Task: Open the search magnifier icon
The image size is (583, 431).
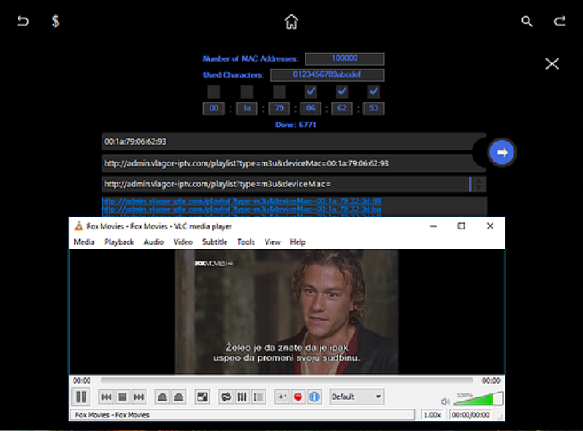Action: (x=527, y=22)
